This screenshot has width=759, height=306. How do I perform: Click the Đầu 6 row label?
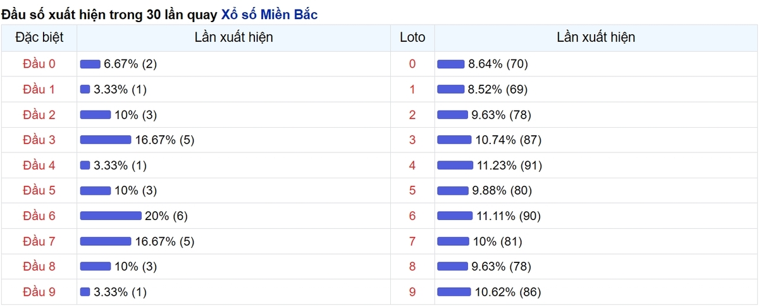coord(39,216)
